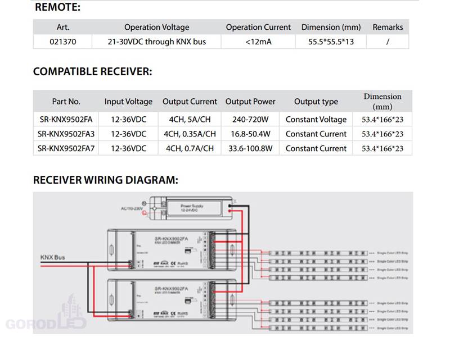Click the Remarks column header
Image resolution: width=450 pixels, height=337 pixels.
tap(388, 27)
